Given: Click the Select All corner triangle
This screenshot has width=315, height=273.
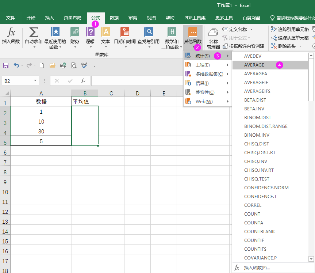Looking at the screenshot, I should 7,93.
